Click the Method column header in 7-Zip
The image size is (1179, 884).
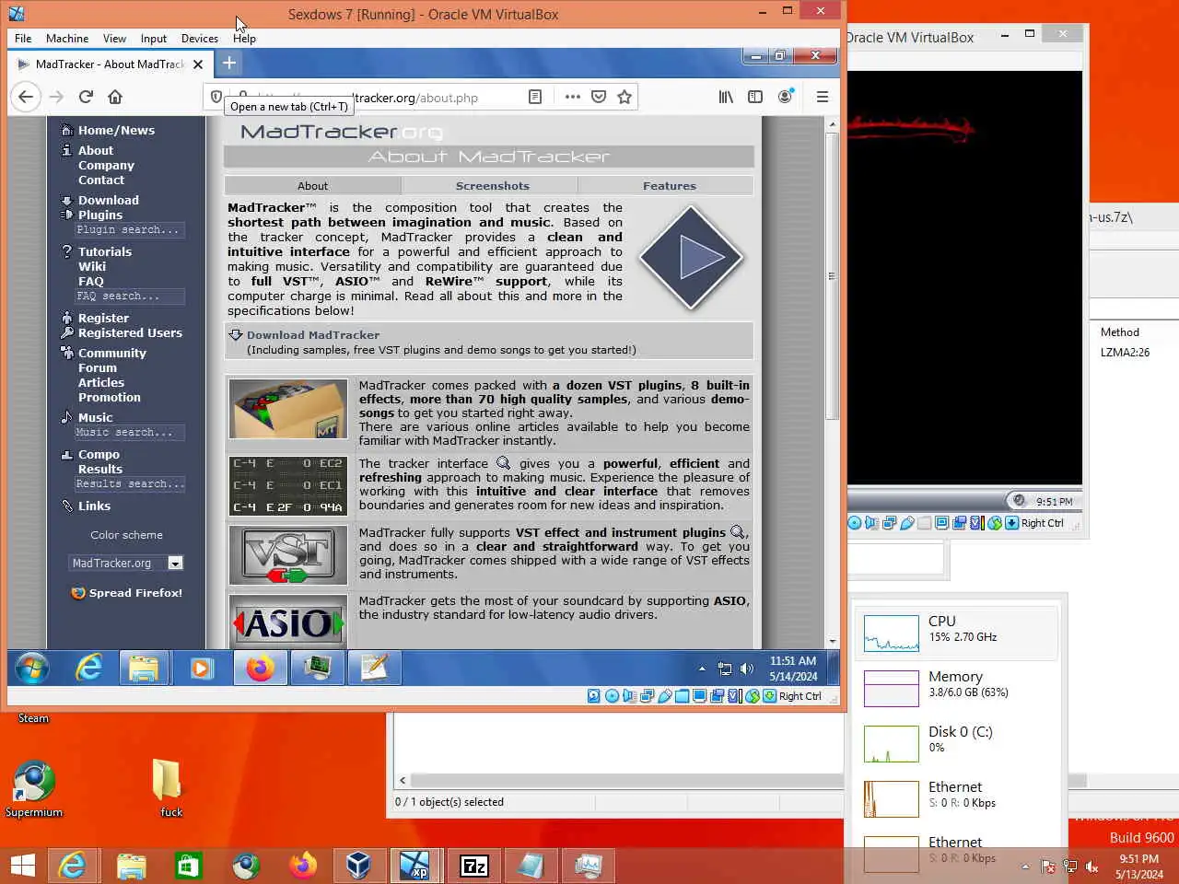(x=1119, y=332)
